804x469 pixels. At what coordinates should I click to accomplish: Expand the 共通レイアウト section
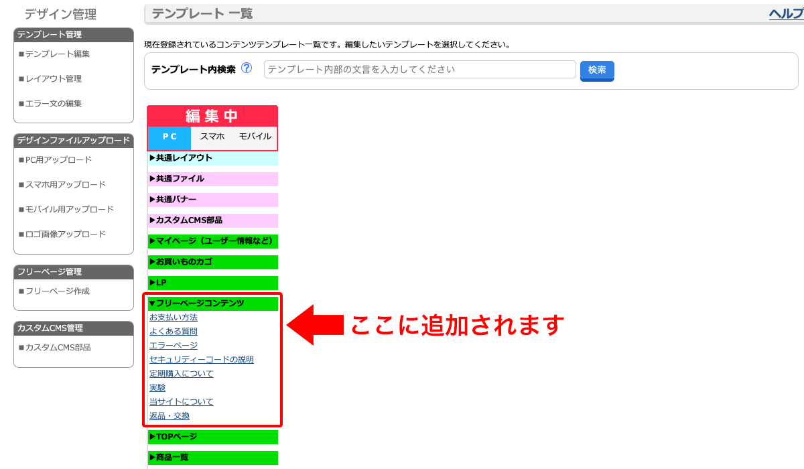[x=181, y=158]
